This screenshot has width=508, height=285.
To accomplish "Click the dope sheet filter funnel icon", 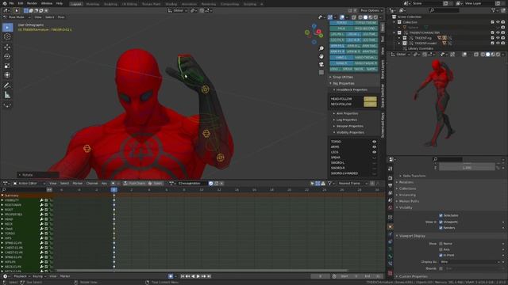I will point(330,183).
